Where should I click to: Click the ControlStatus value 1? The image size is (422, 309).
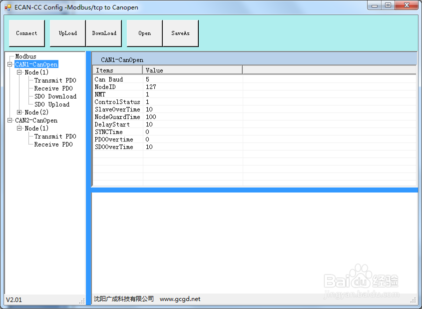pos(147,102)
